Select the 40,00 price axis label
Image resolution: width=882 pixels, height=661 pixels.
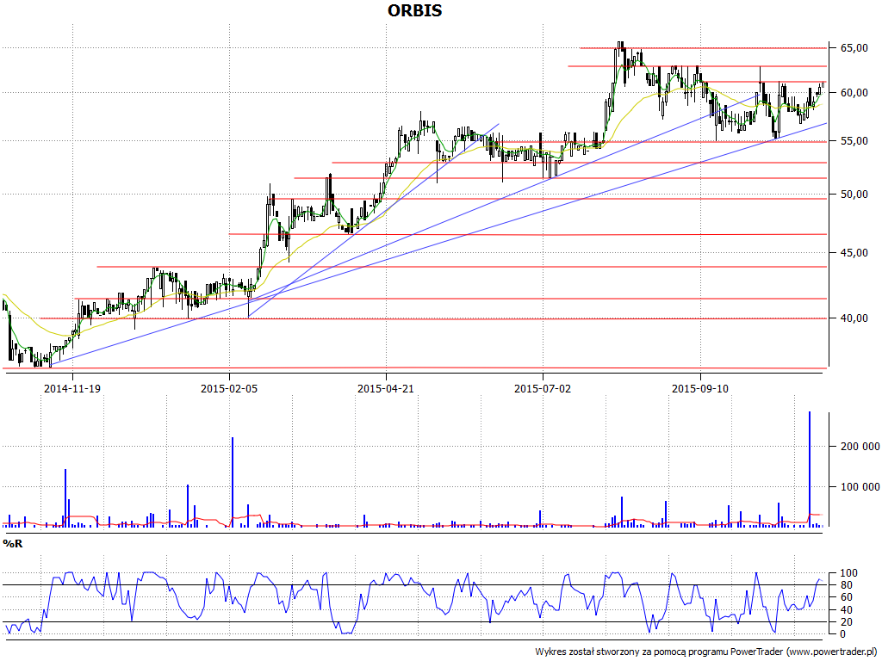pos(854,318)
